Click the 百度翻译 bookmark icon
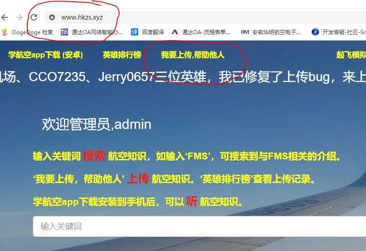Screen dimensions: 366x251 click(135, 32)
